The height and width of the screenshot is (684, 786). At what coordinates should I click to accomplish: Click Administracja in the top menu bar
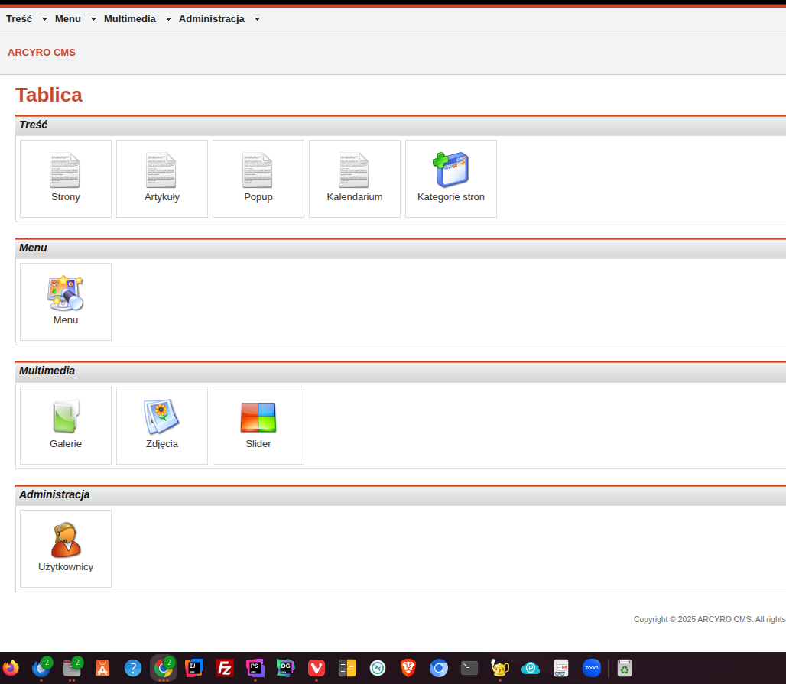point(212,19)
